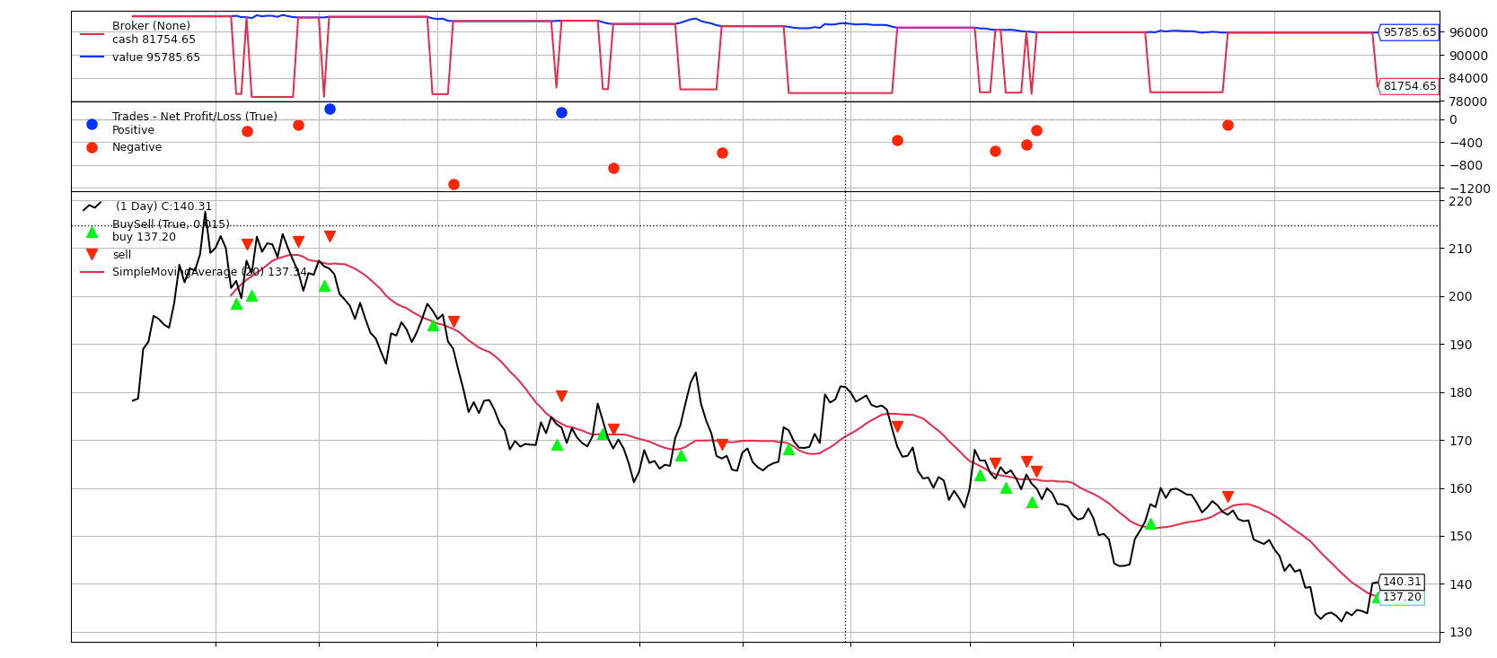The image size is (1497, 658).
Task: Click the 220 price axis tick
Action: click(1460, 201)
